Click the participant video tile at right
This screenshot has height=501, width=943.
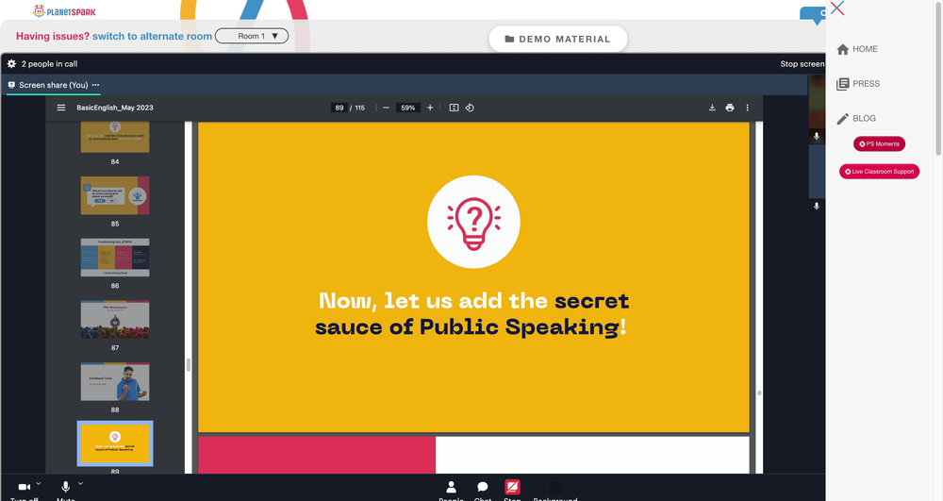pos(816,109)
